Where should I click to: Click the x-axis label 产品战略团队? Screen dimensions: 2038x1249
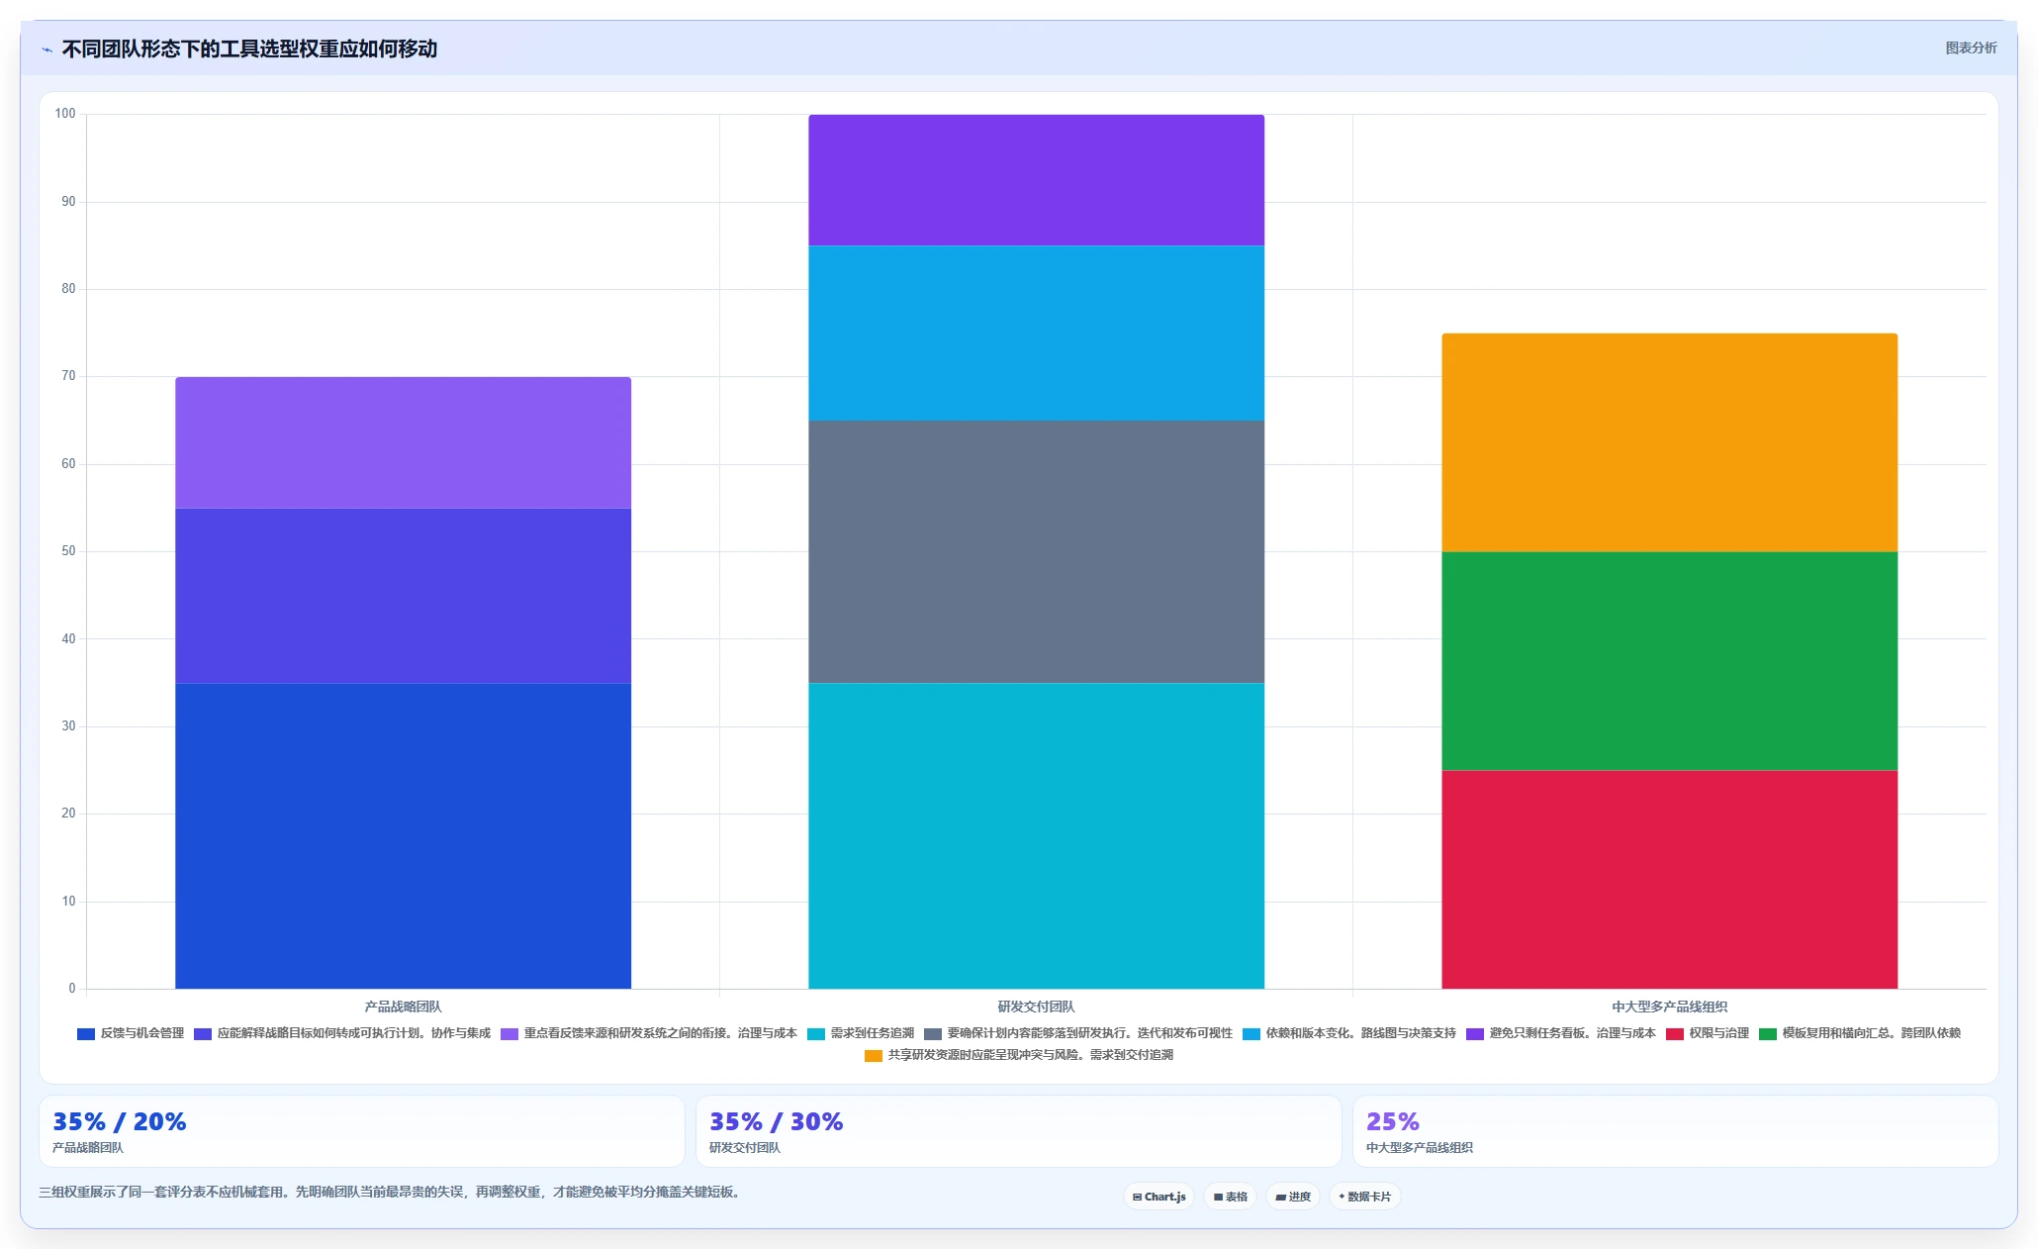pyautogui.click(x=403, y=1007)
